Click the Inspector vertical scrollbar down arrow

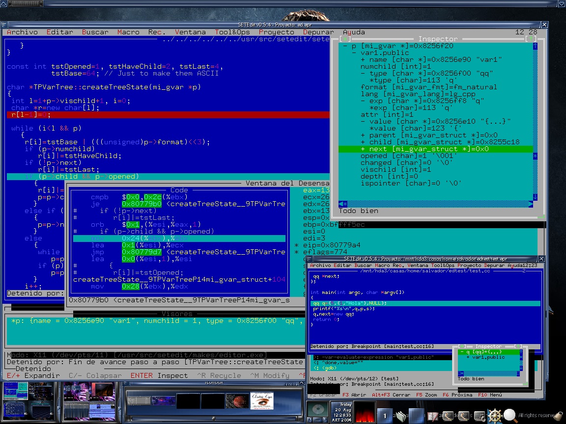[x=535, y=197]
